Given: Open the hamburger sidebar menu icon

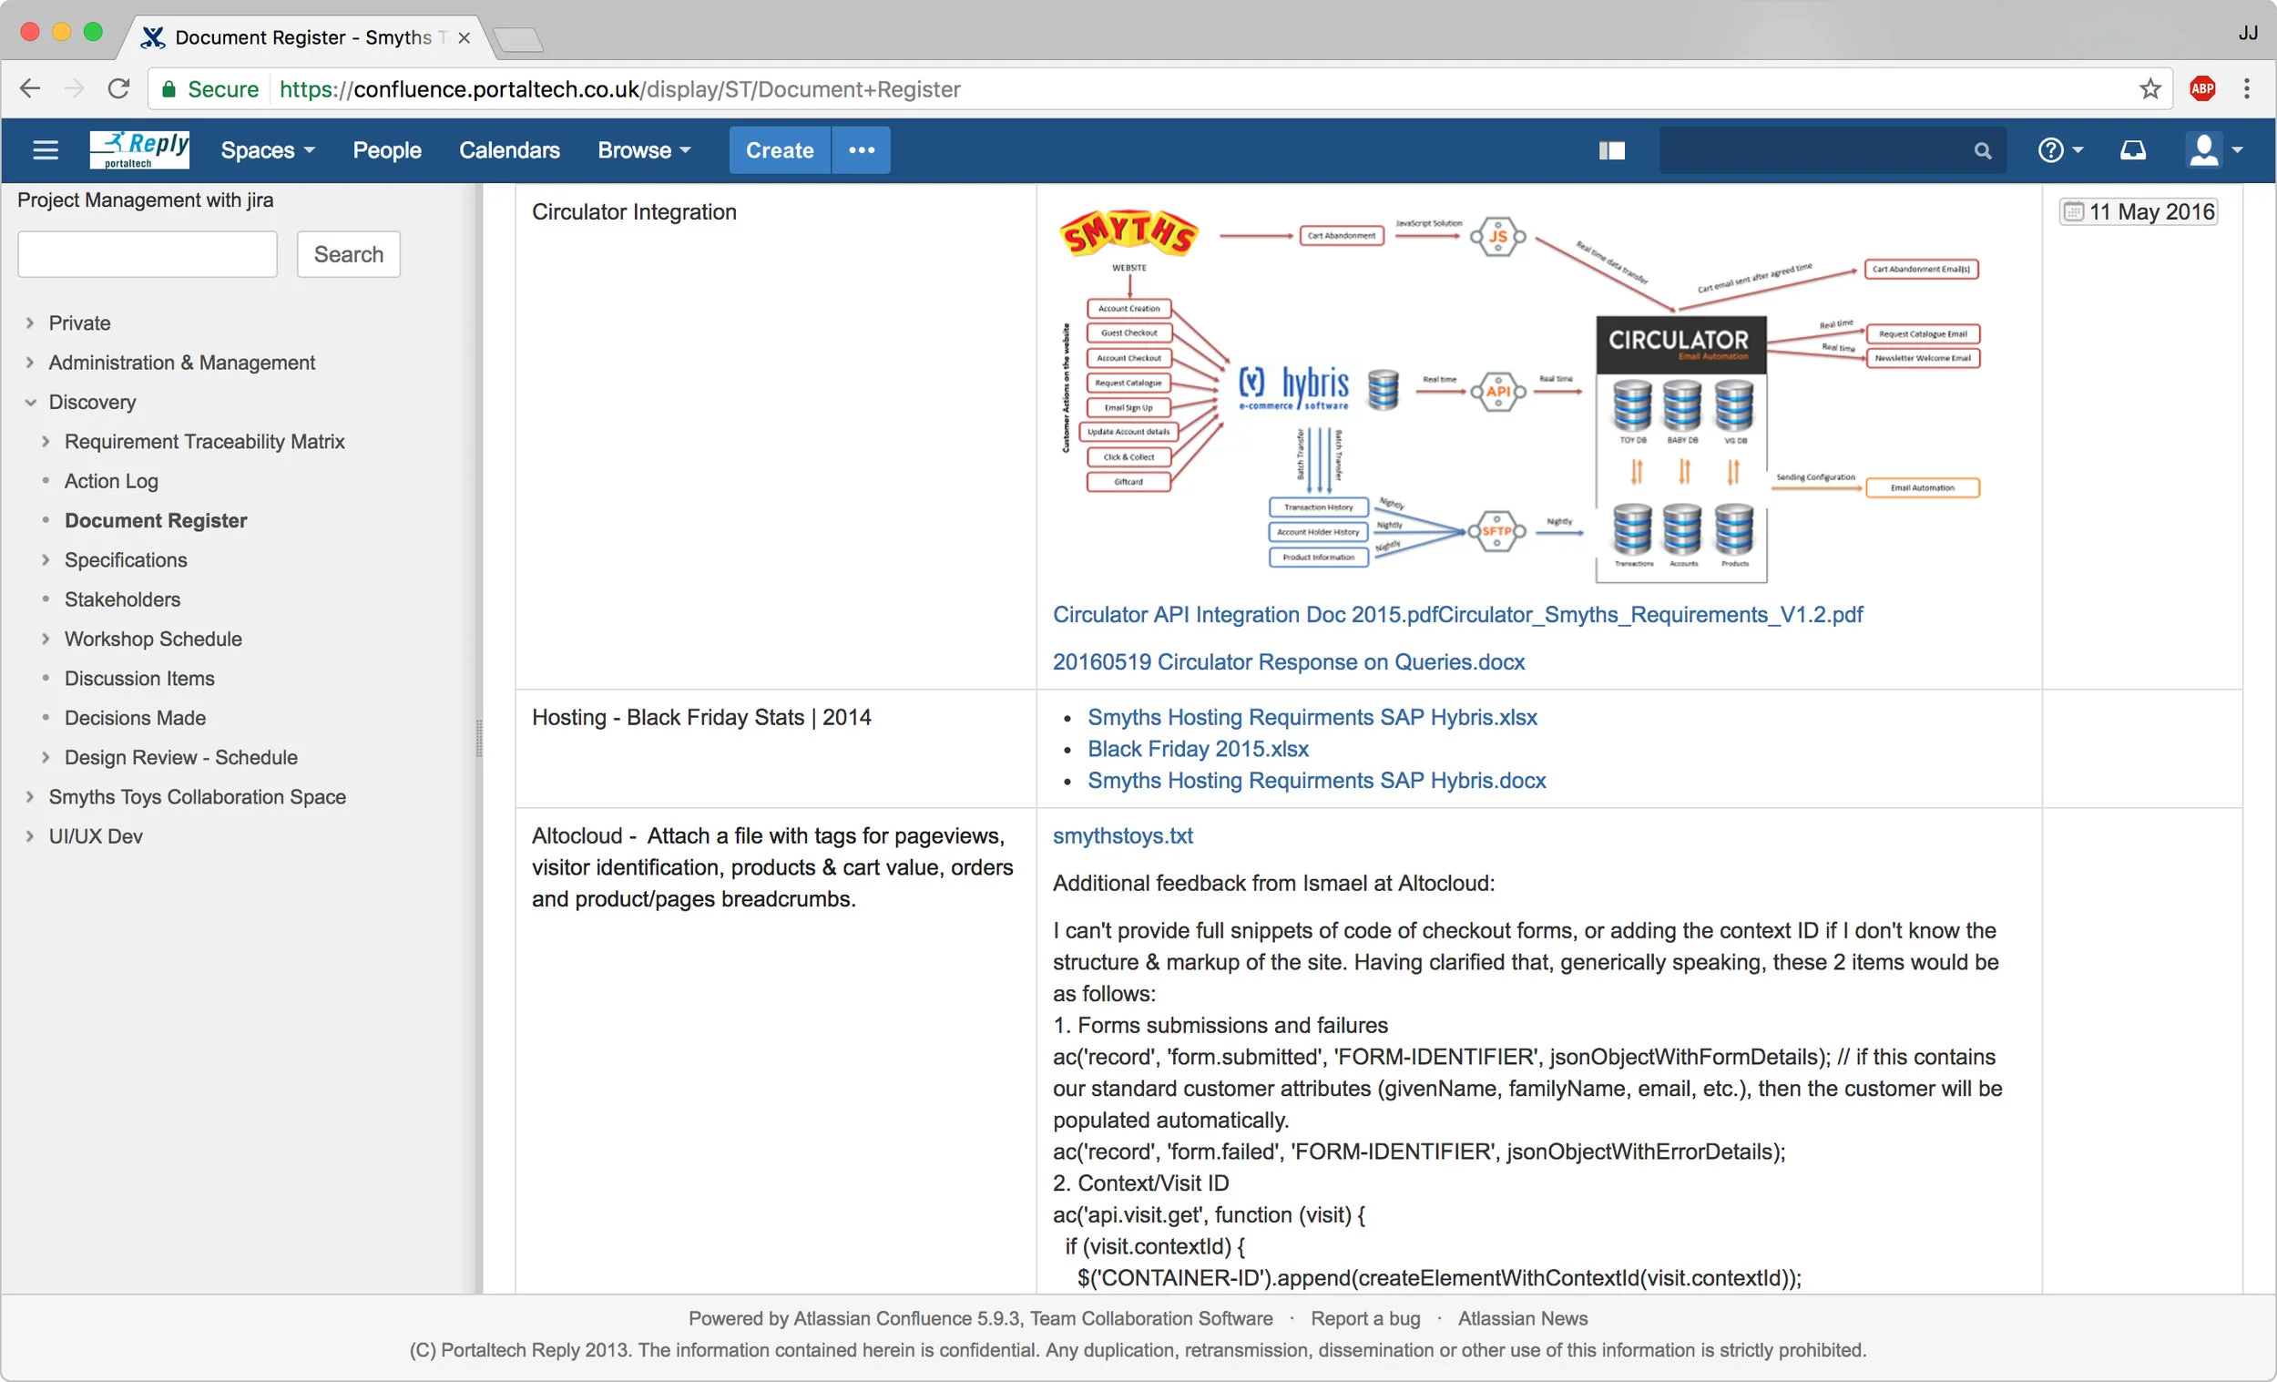Looking at the screenshot, I should click(46, 149).
